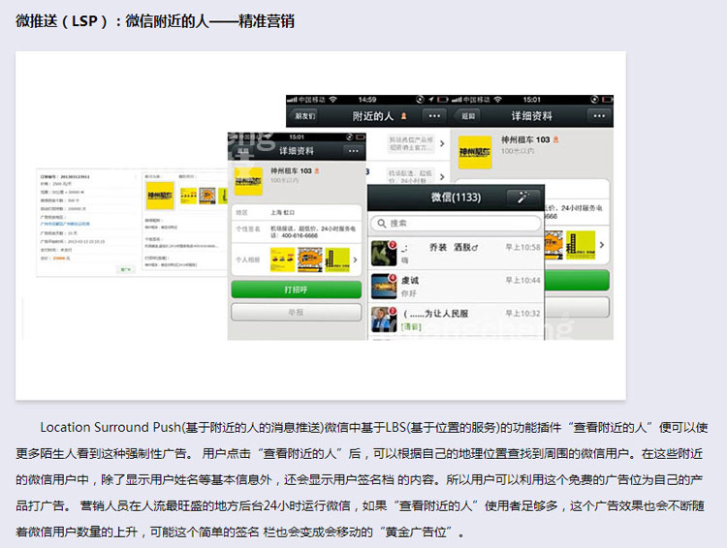This screenshot has height=548, width=727.
Task: Tap the grey 举报 button
Action: coord(296,313)
